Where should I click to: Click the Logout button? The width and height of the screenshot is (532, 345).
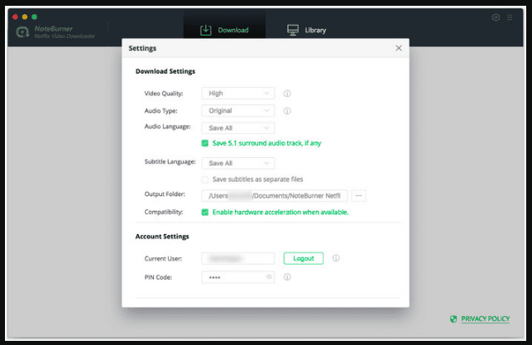click(304, 258)
